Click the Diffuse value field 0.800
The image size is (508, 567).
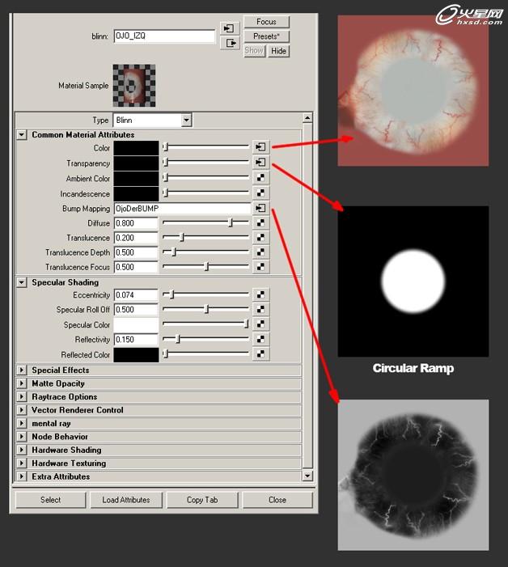pos(136,223)
